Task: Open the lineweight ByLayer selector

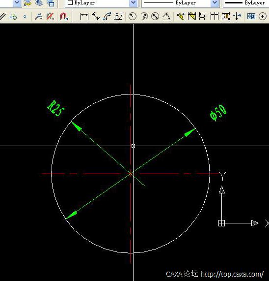Action: pyautogui.click(x=246, y=3)
